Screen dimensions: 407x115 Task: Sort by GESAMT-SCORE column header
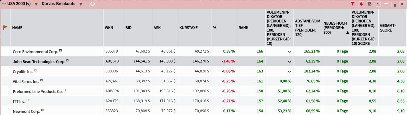(x=388, y=28)
